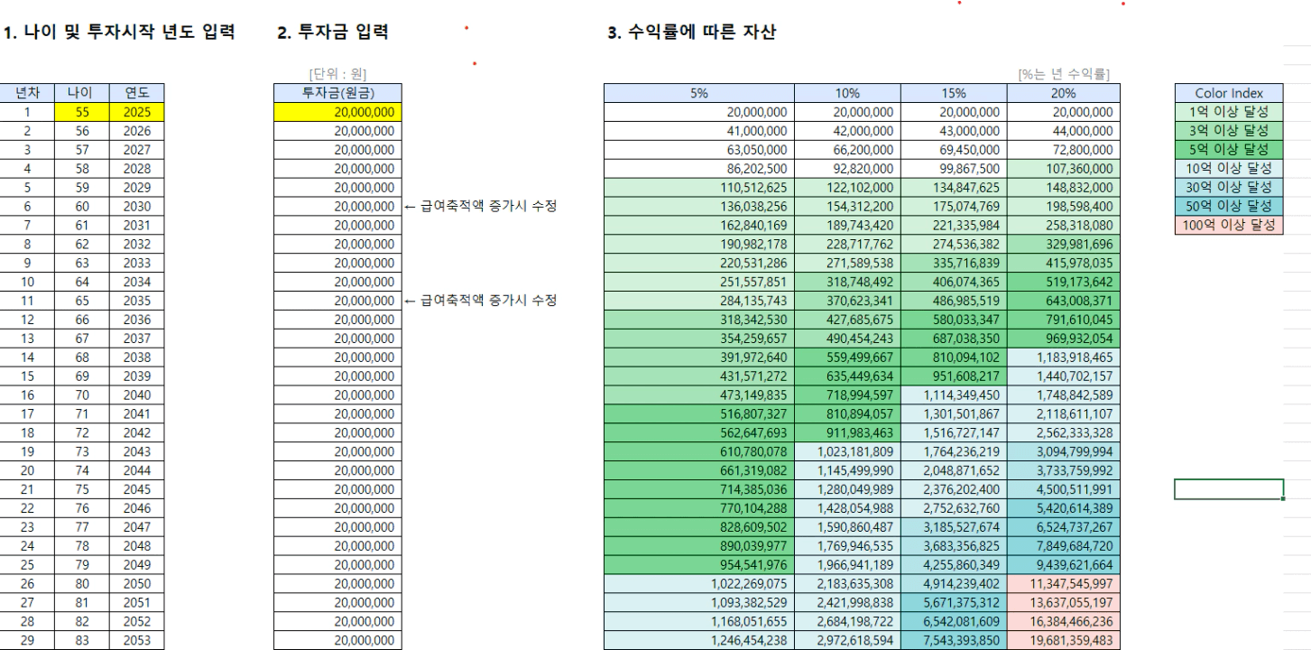
Task: Click the cell showing 110,512,625
Action: click(x=699, y=188)
